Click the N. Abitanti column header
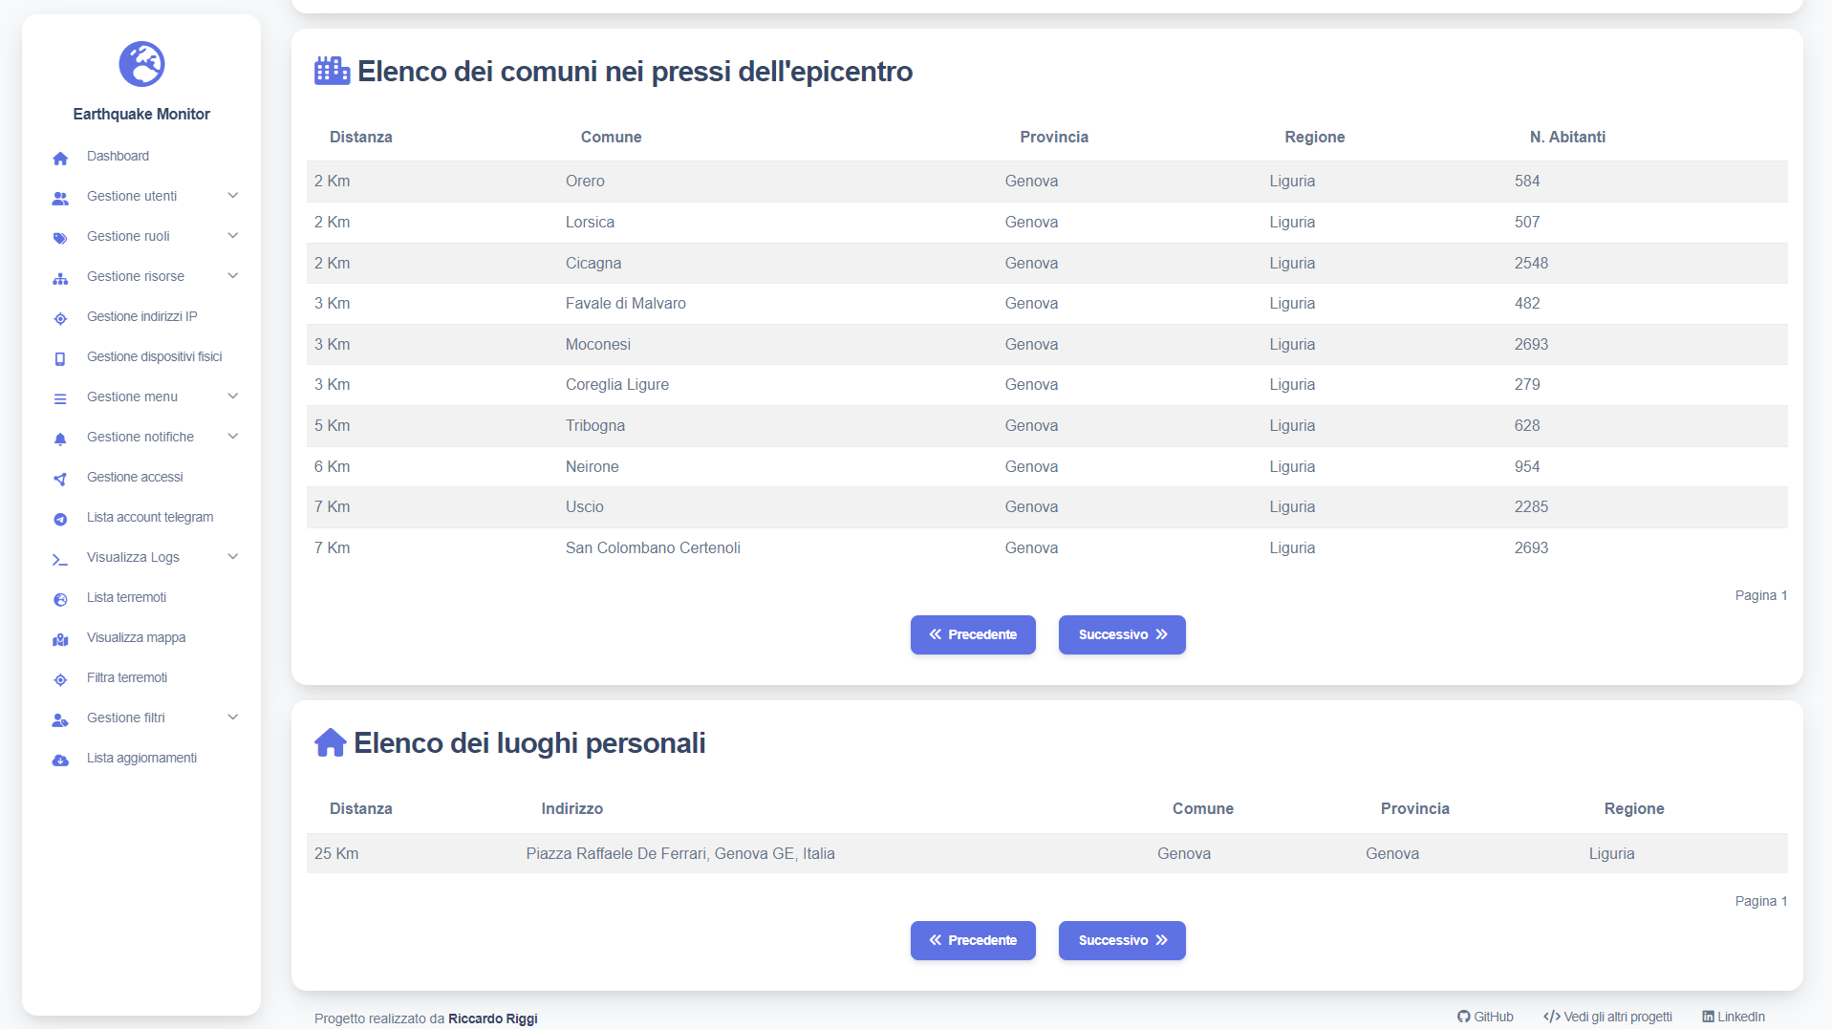The image size is (1832, 1029). pyautogui.click(x=1567, y=137)
